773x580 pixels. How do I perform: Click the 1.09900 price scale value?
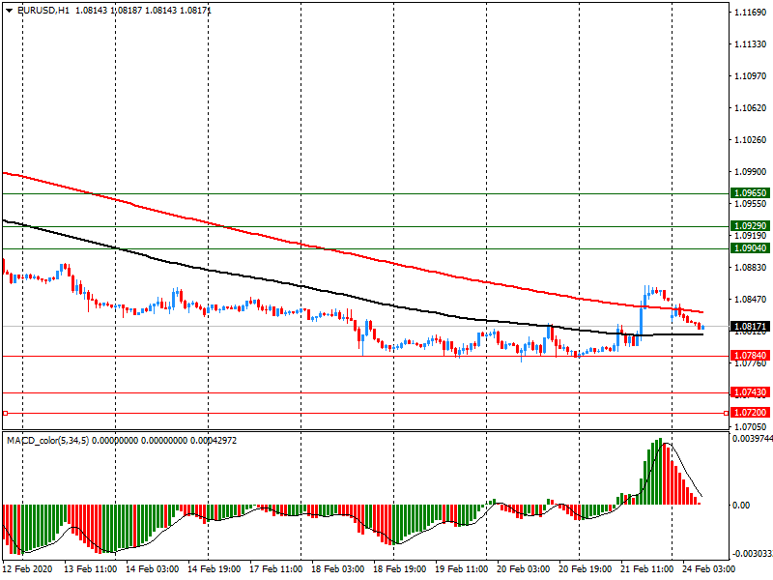[751, 172]
